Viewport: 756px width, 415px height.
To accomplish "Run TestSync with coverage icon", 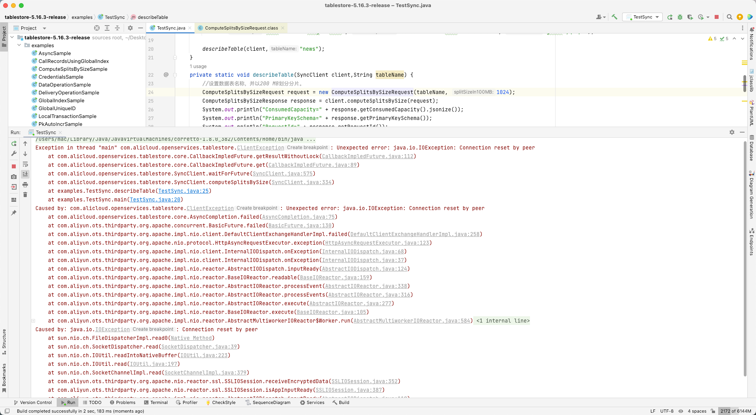I will (690, 17).
